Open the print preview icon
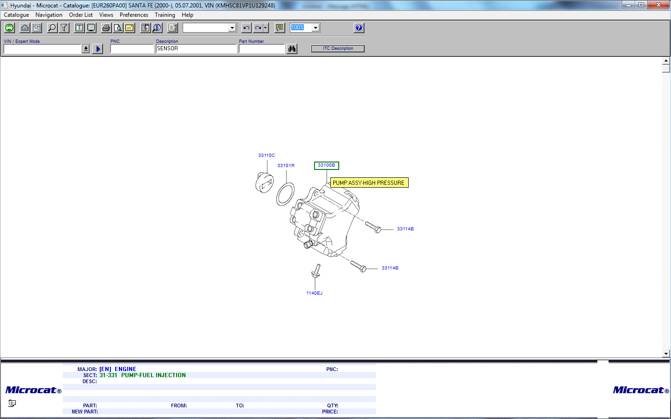 pyautogui.click(x=118, y=28)
